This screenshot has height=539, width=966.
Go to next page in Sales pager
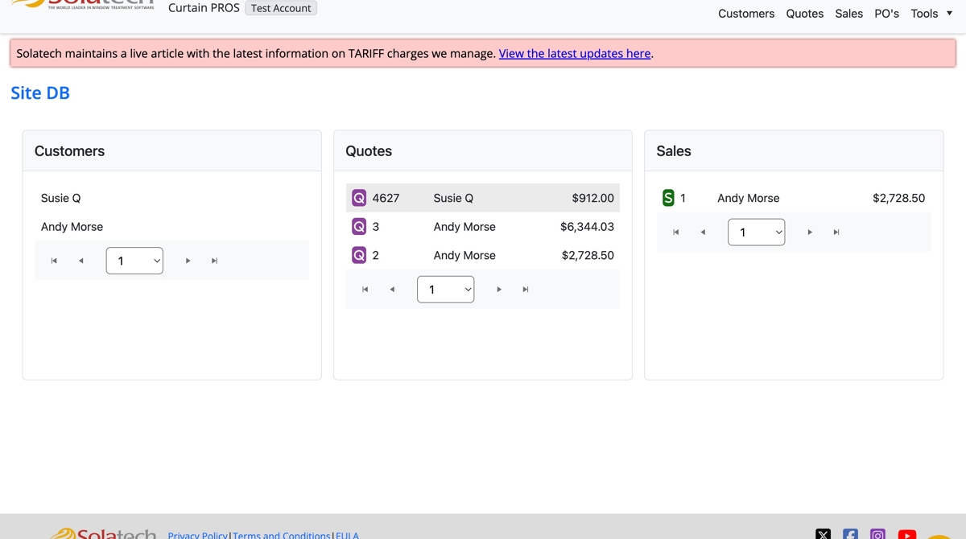810,232
